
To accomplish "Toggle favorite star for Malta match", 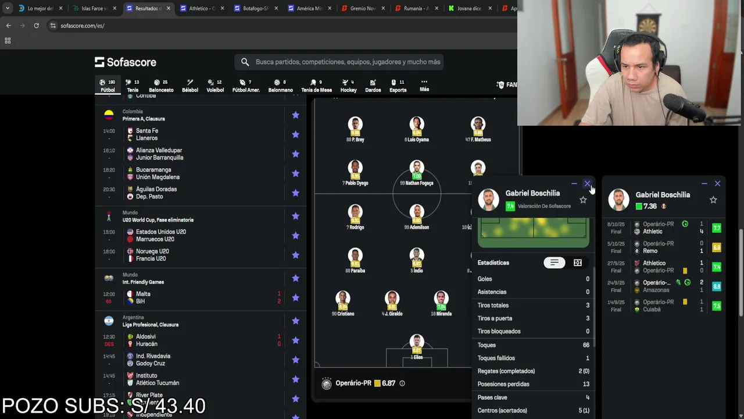I will coord(295,297).
